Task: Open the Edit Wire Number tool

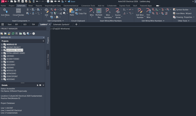Action: coord(140,13)
